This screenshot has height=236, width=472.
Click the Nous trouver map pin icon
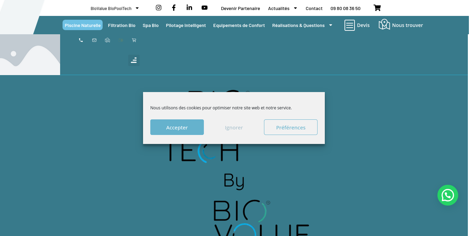click(x=384, y=25)
